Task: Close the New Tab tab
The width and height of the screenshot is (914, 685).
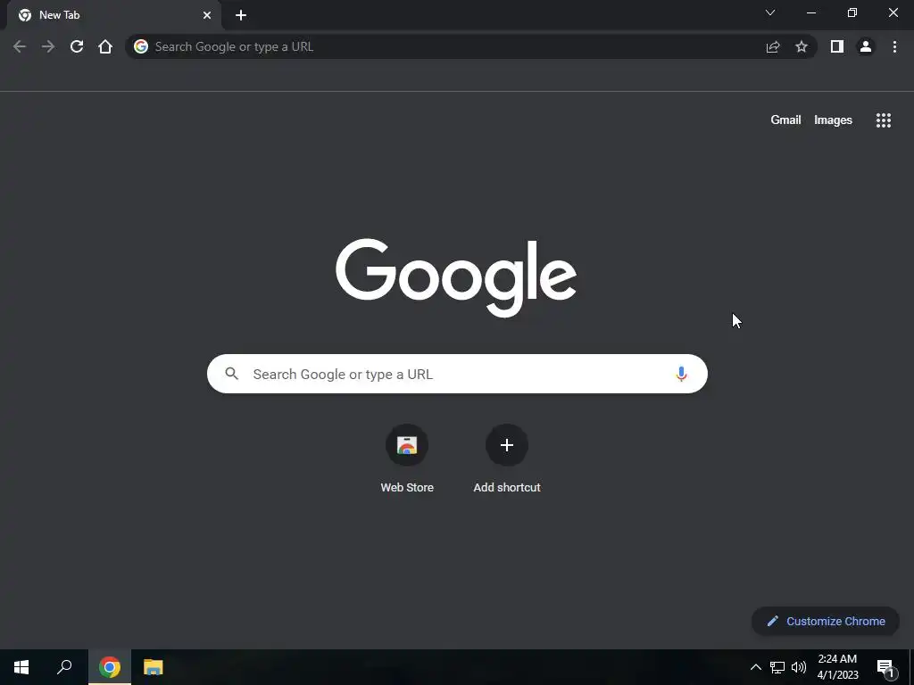Action: [207, 15]
